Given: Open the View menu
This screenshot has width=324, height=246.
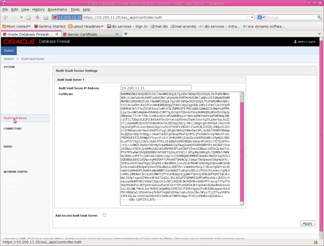Looking at the screenshot, I should point(25,10).
